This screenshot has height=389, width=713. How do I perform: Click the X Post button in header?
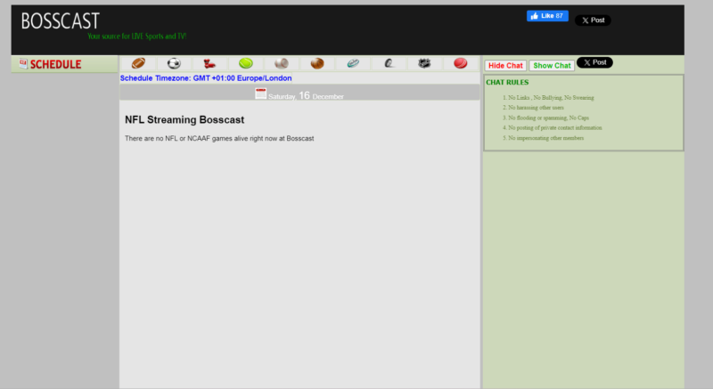point(593,20)
